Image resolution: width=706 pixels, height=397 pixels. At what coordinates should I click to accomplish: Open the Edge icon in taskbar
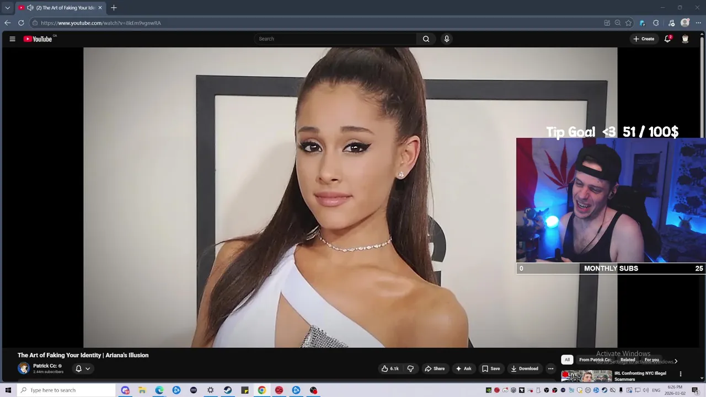[x=159, y=390]
